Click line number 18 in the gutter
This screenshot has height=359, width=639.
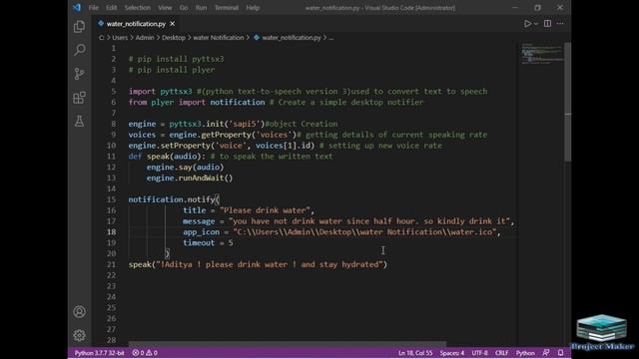(111, 232)
